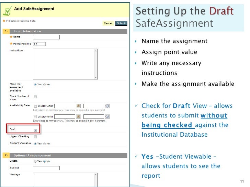Click the Add SafeAssignment checkmark icon

pyautogui.click(x=8, y=11)
